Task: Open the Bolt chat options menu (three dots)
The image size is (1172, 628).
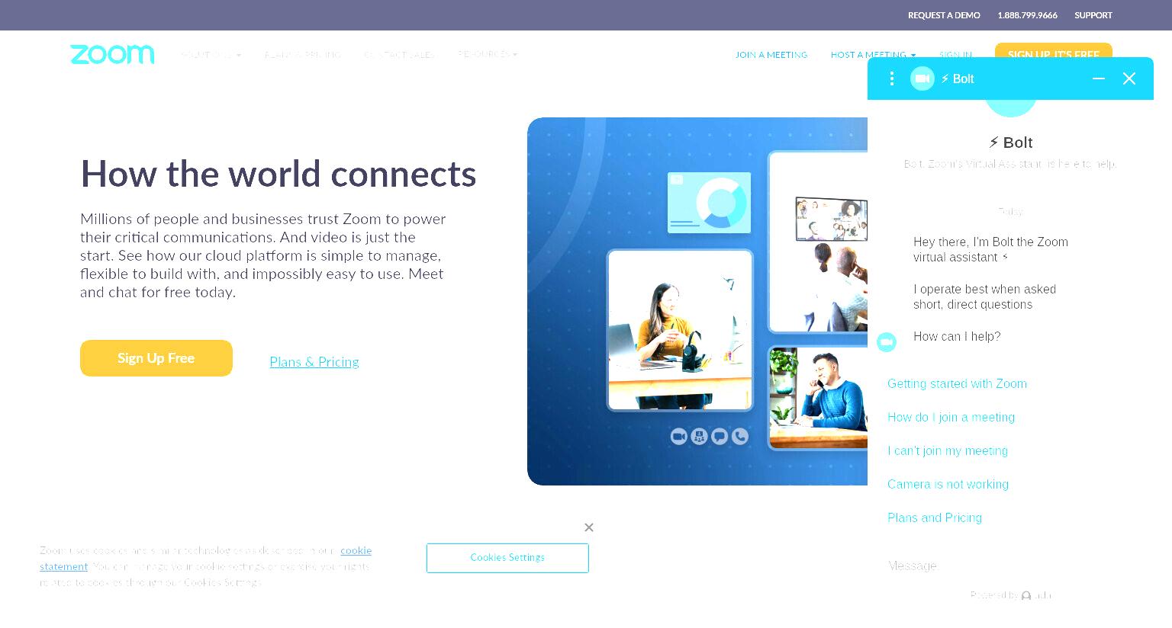Action: [891, 78]
